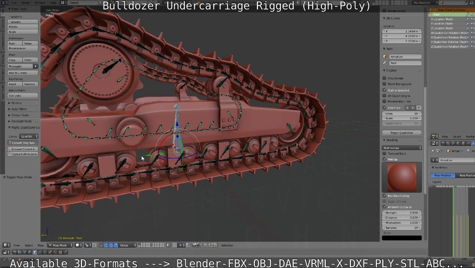The image size is (475, 268).
Task: Open the Pose Mode selector
Action: (60, 245)
